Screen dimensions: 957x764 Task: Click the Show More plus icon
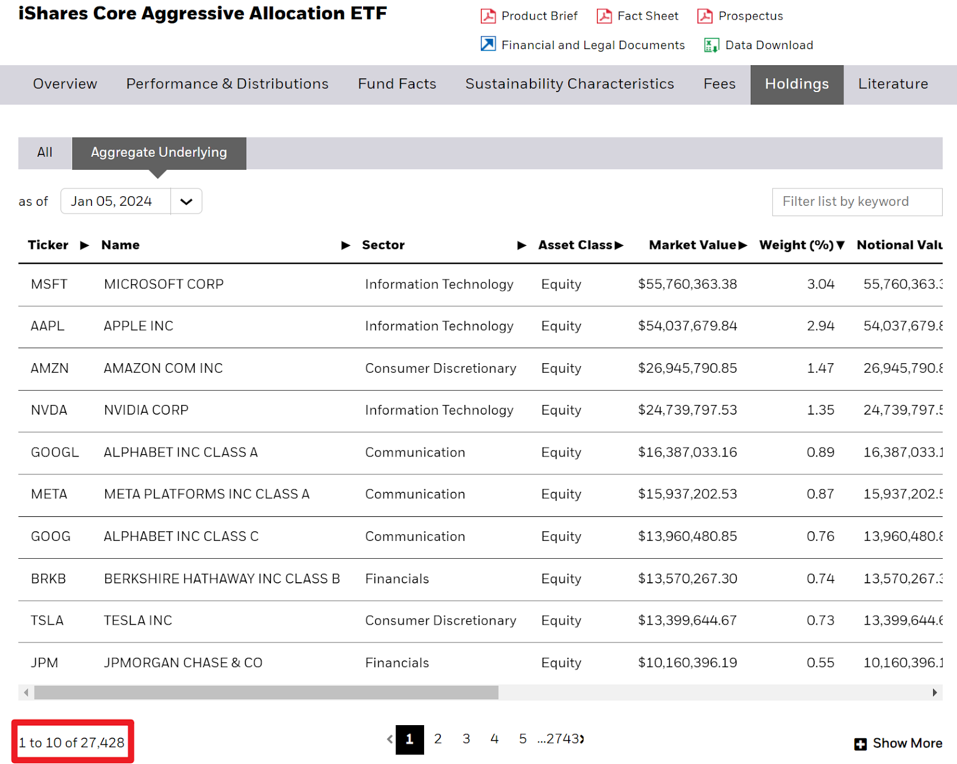tap(860, 744)
